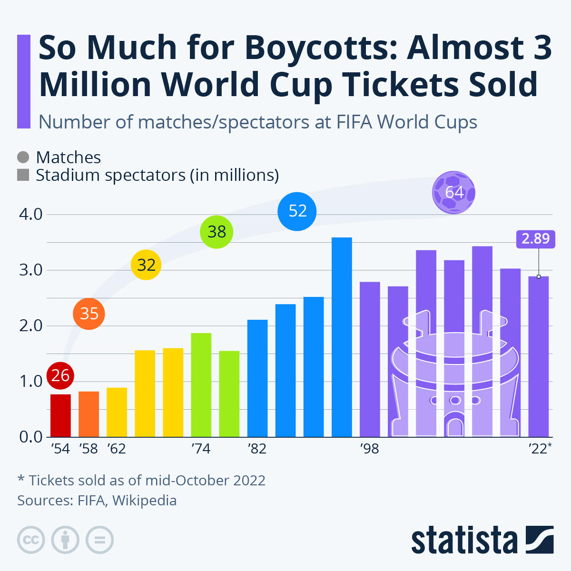Click the green circle labeled 38
This screenshot has height=571, width=571.
pos(217,232)
